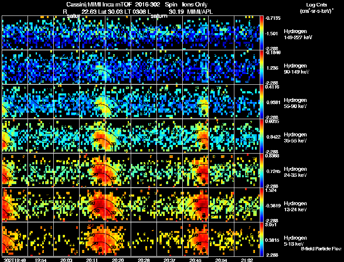
Task: Click the 'Hydrogen 13-24 keV' row label
Action: pyautogui.click(x=295, y=207)
